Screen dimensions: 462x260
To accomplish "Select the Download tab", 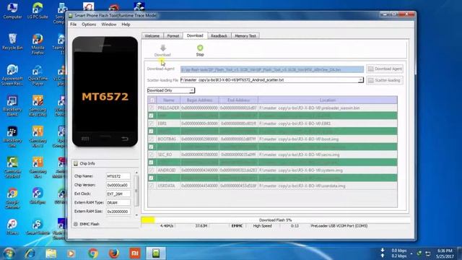I will (195, 35).
